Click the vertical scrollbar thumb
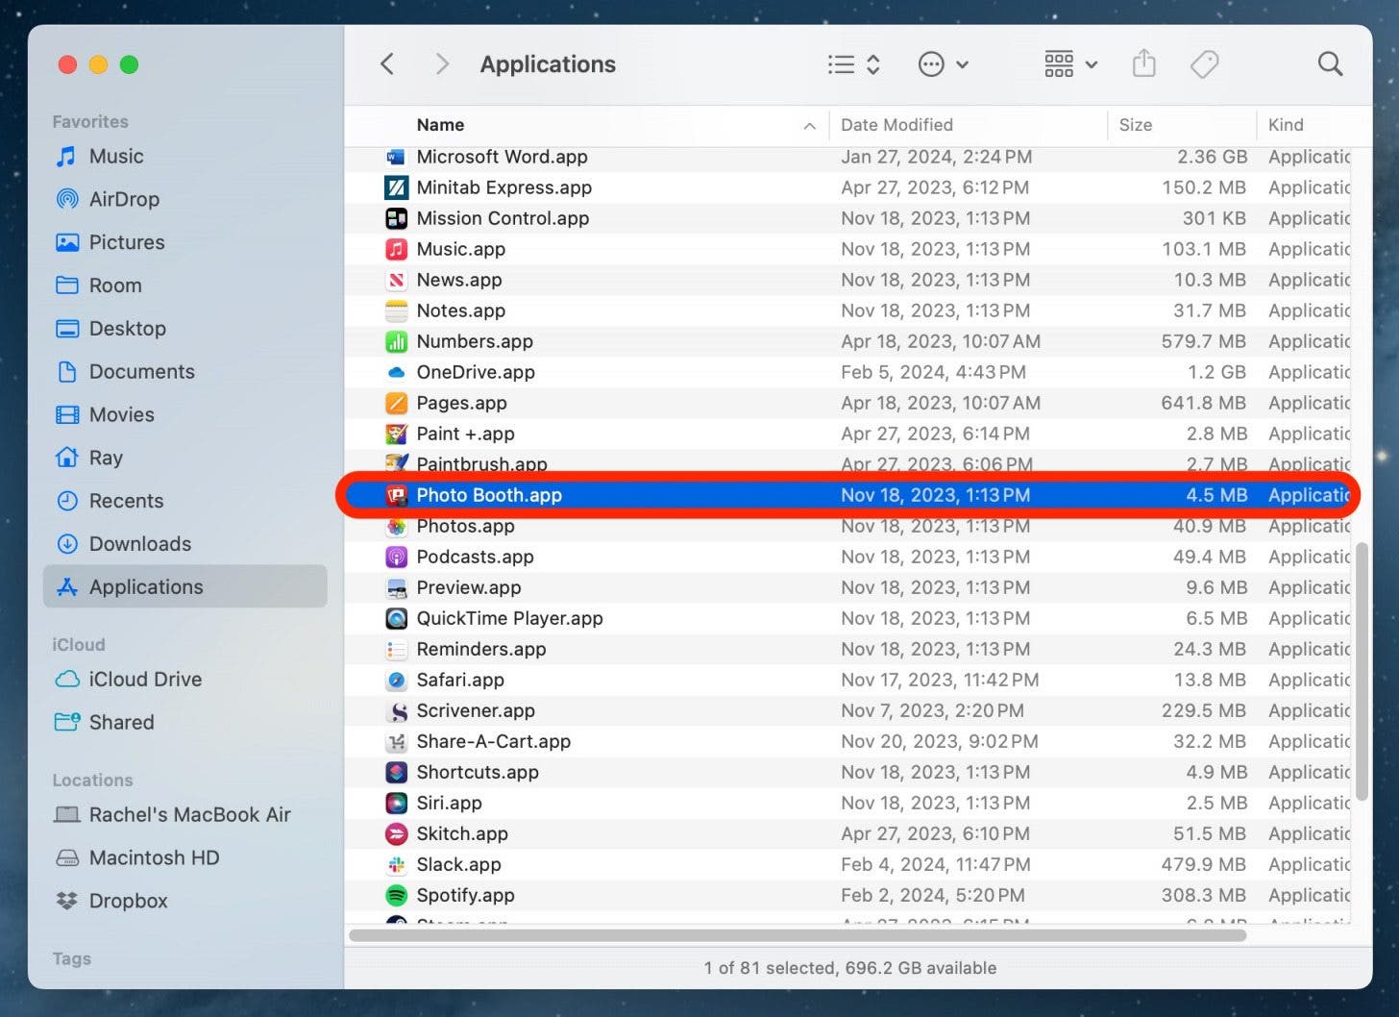 [x=1362, y=671]
